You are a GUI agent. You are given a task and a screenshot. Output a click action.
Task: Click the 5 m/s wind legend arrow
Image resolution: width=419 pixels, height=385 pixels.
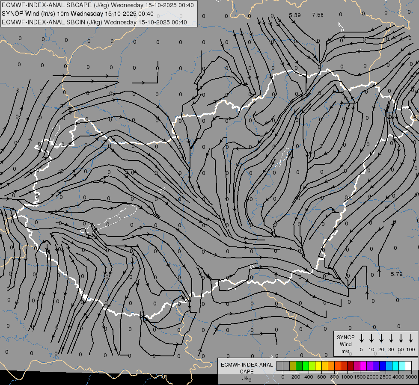361,338
